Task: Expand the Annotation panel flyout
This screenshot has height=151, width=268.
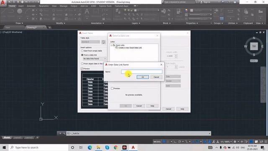Action: point(98,23)
